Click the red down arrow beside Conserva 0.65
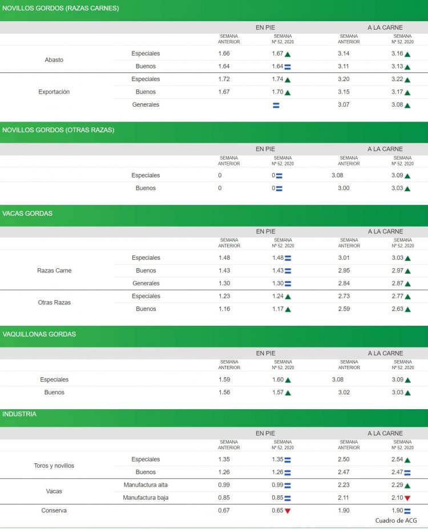 [288, 511]
